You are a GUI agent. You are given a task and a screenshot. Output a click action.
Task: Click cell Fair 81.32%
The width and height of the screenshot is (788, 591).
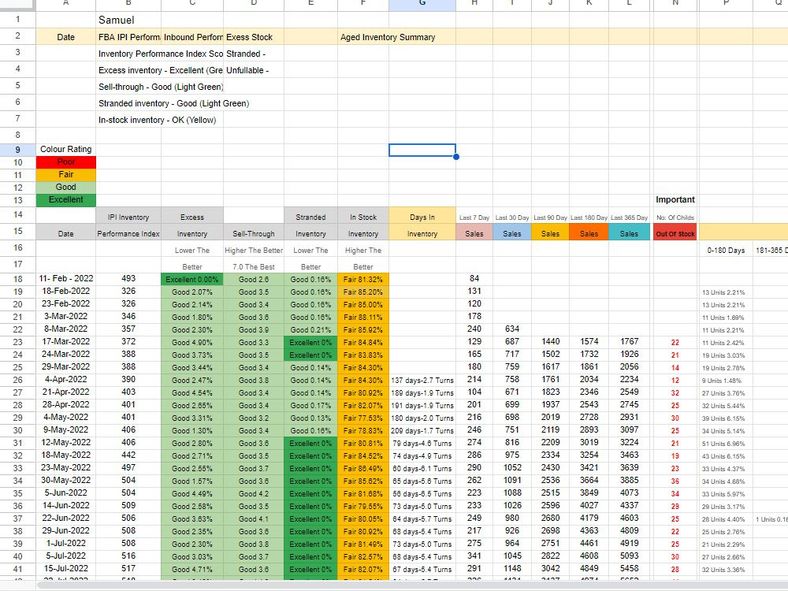click(x=362, y=280)
